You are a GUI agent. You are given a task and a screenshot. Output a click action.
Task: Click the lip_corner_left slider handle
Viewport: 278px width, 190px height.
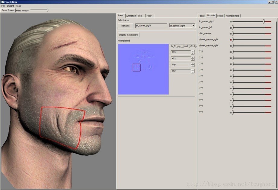[233, 28]
